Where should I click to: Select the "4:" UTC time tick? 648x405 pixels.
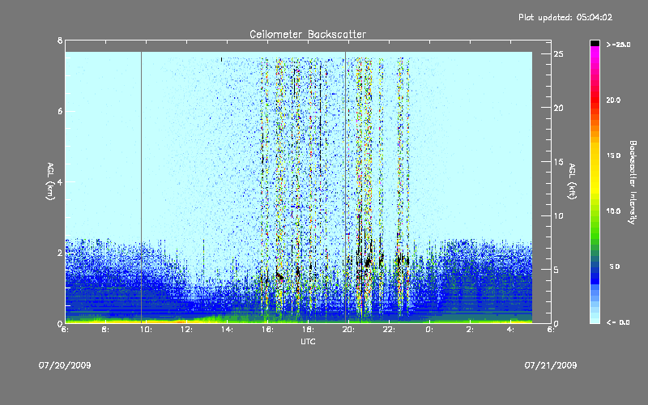pyautogui.click(x=510, y=330)
